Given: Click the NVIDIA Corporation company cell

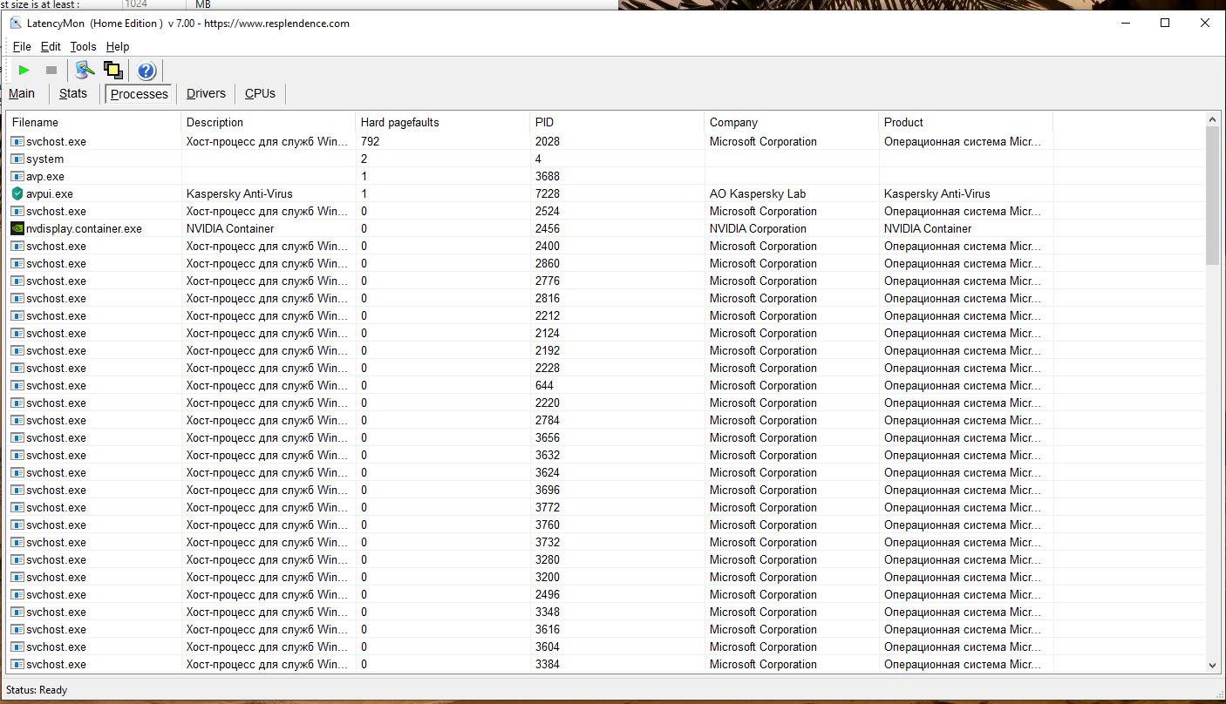Looking at the screenshot, I should pyautogui.click(x=759, y=228).
